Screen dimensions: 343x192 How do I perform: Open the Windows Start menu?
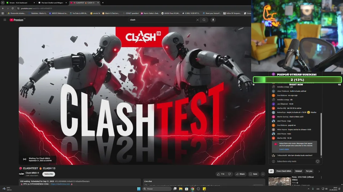click(139, 189)
